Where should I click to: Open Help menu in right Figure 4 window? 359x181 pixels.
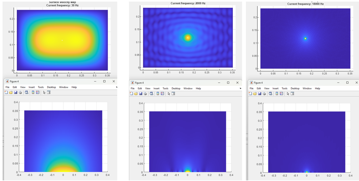(x=317, y=88)
